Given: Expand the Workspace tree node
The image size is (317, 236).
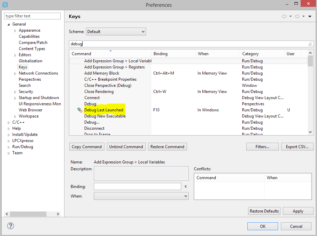Looking at the screenshot, I should coord(15,116).
